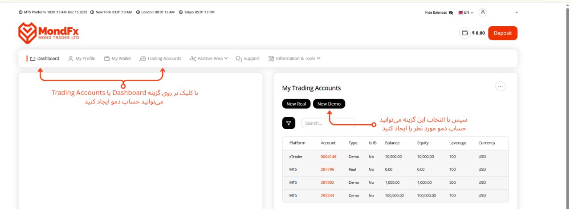
Task: Expand the account chevron at top right
Action: tap(517, 12)
